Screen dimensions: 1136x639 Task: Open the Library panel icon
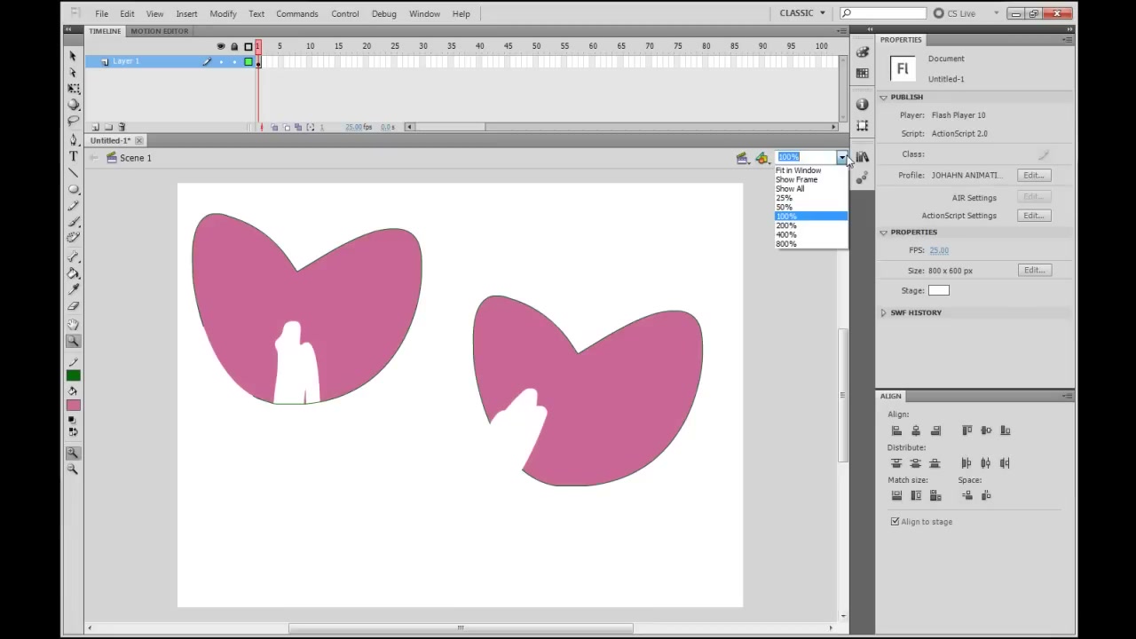click(863, 157)
